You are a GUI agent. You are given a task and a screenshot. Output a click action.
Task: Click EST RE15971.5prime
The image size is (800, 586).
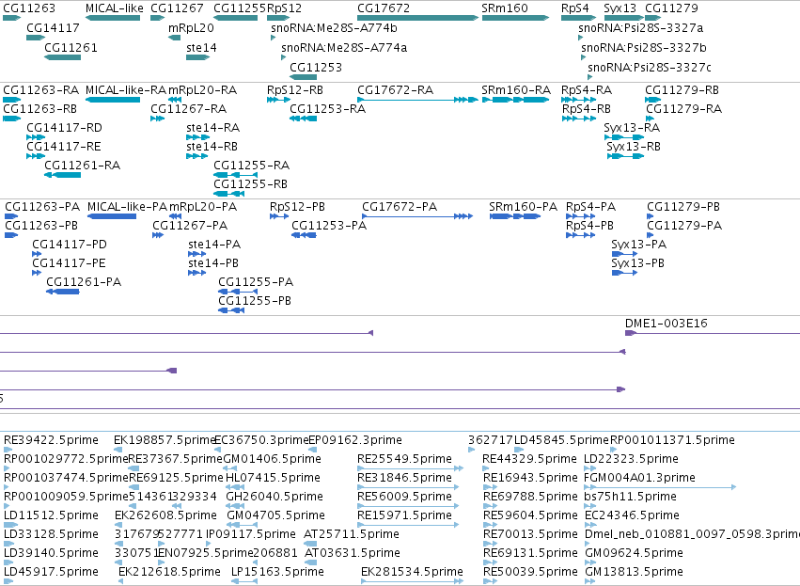tap(404, 515)
